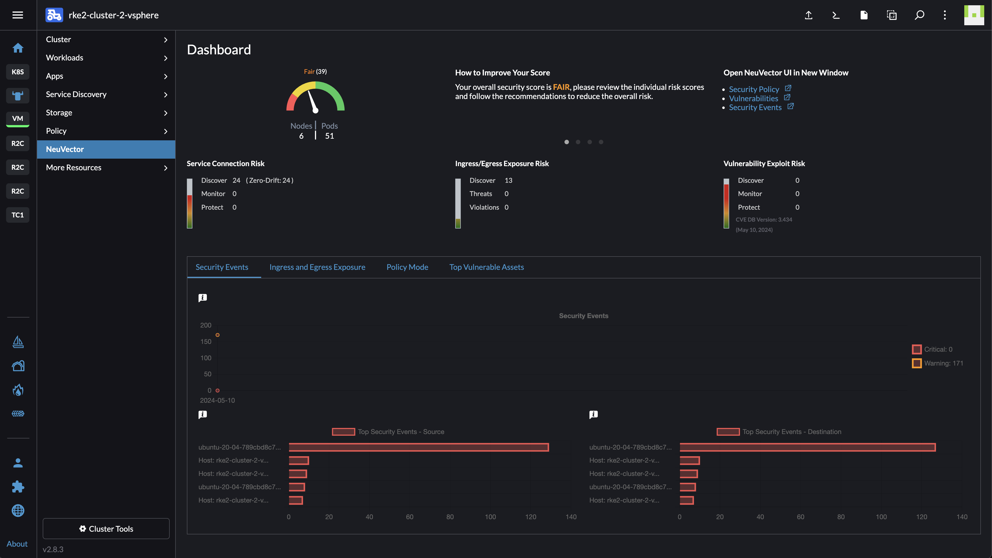Download the KubeConfig file icon
992x558 pixels.
pos(864,15)
